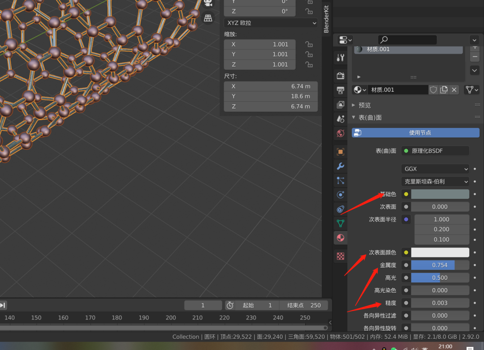Click the 次表面 socket dot
Viewport: 484px width, 350px height.
coord(406,207)
